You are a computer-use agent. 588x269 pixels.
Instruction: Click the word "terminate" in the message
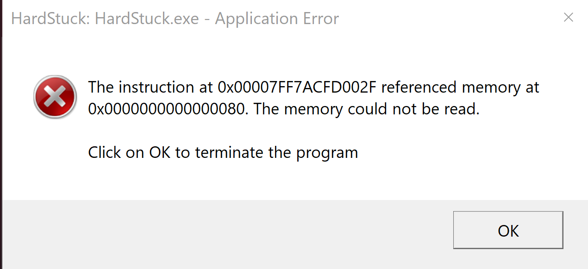click(234, 152)
